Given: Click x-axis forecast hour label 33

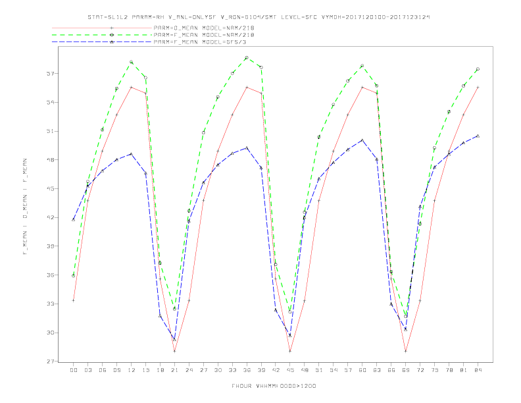Looking at the screenshot, I should pos(232,370).
